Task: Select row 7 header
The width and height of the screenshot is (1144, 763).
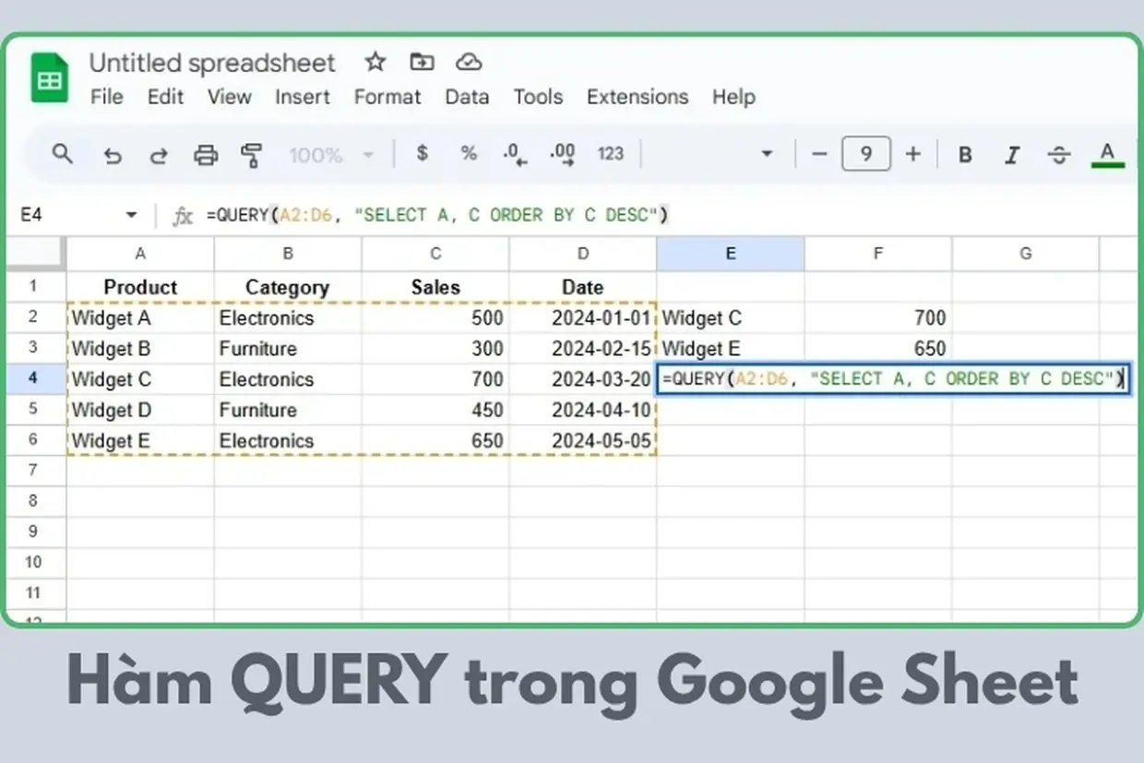Action: pos(33,470)
